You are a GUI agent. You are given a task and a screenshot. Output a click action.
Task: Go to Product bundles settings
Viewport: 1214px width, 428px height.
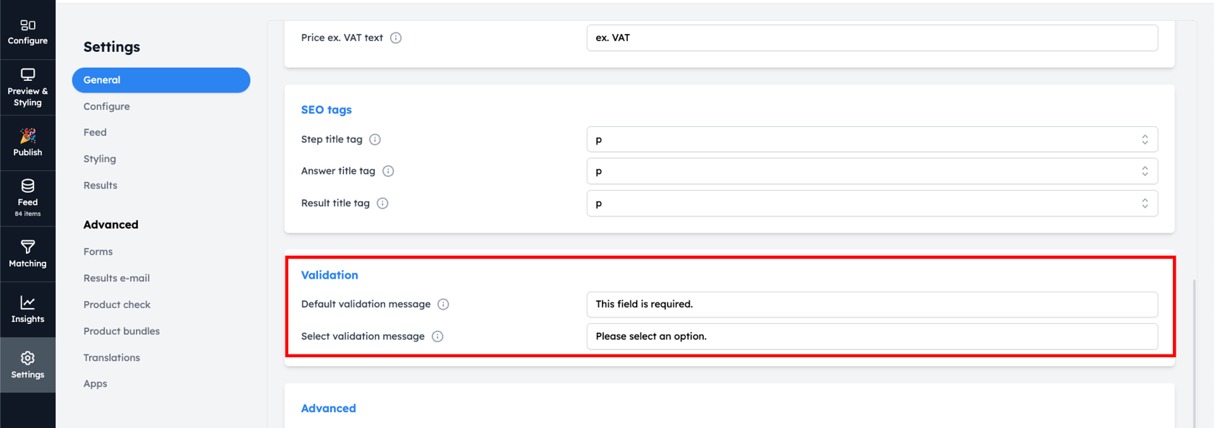tap(121, 331)
